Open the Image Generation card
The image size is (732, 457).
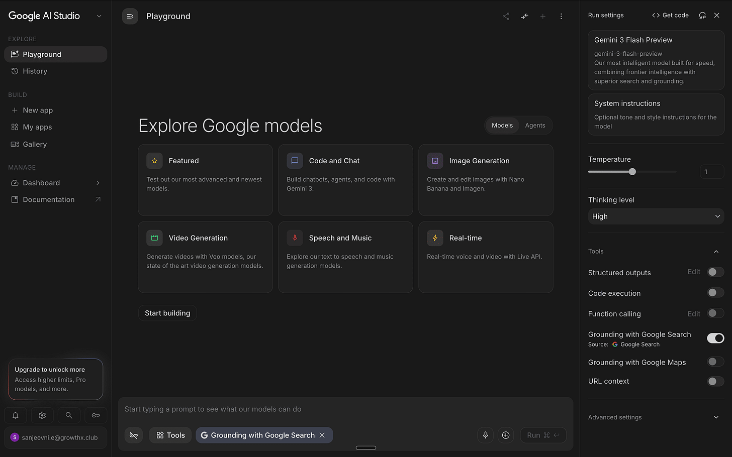[486, 180]
